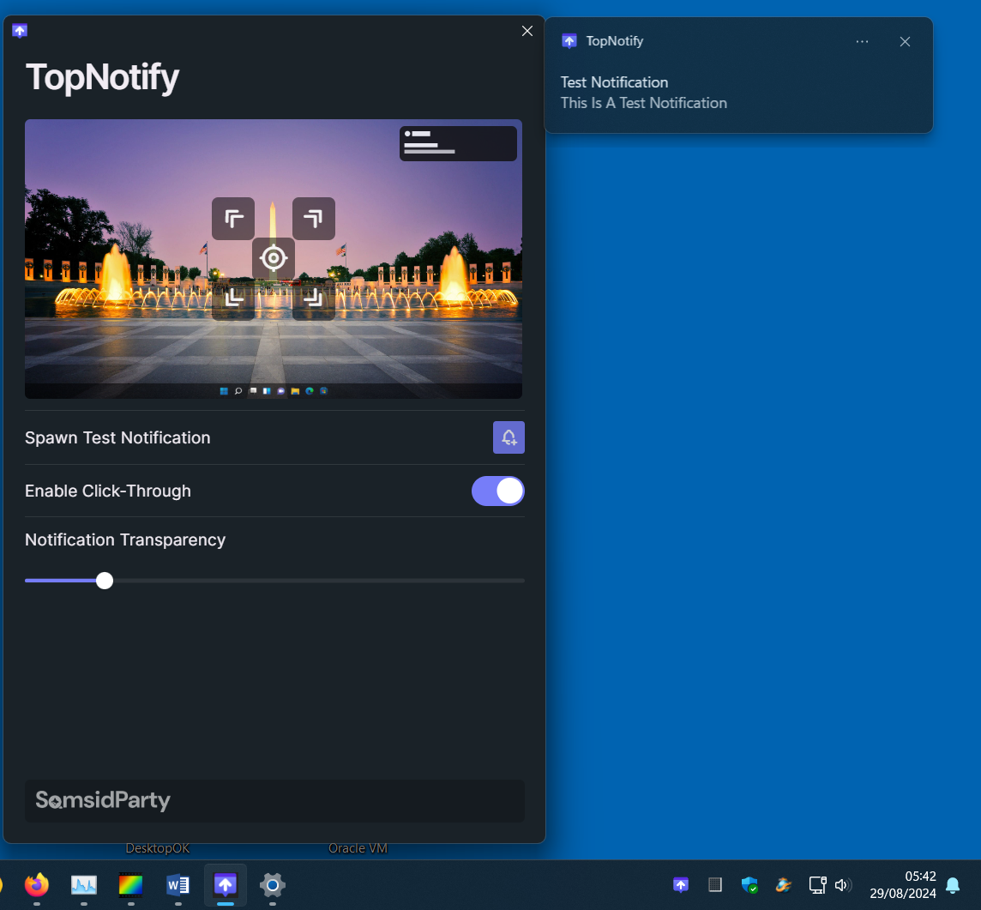Open the performance monitor graph taskbar app

tap(84, 885)
